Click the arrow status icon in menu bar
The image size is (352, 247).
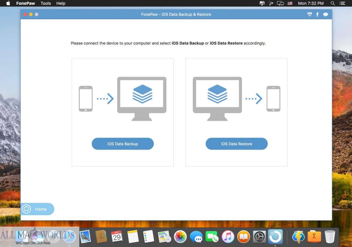pos(271,3)
